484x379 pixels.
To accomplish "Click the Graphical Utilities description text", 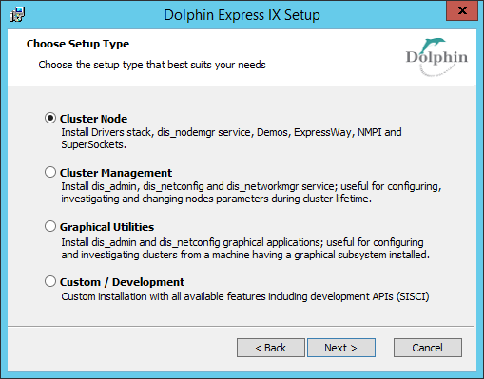I will point(245,248).
